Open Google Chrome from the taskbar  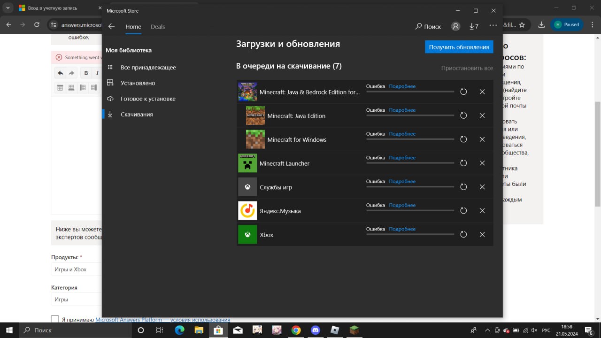pyautogui.click(x=296, y=330)
